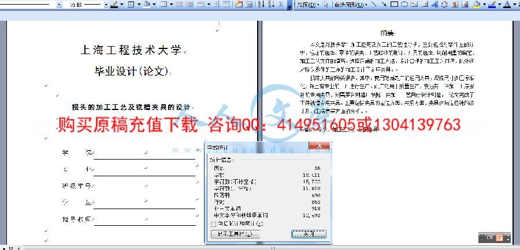Image resolution: width=520 pixels, height=250 pixels.
Task: Click distribute columns evenly icon
Action: coord(226,4)
